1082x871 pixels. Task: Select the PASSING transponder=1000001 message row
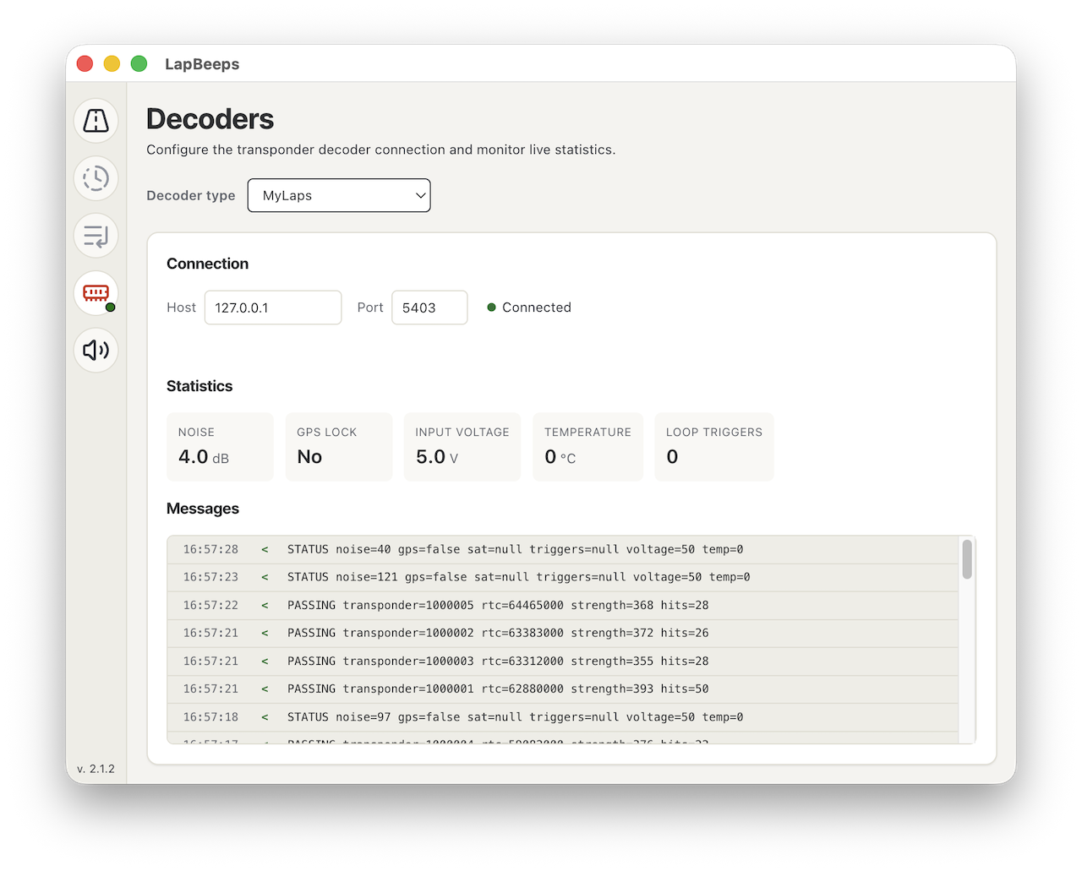[563, 689]
